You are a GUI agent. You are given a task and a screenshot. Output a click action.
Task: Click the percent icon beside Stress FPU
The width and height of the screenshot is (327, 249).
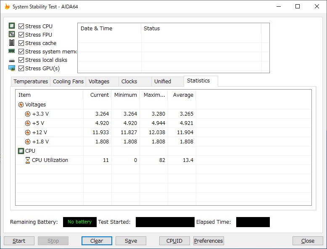point(12,34)
